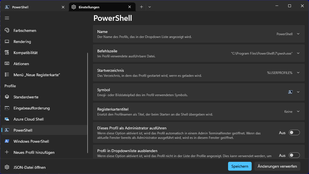
Task: Select Standardwerte profile defaults
Action: [x=44, y=97]
